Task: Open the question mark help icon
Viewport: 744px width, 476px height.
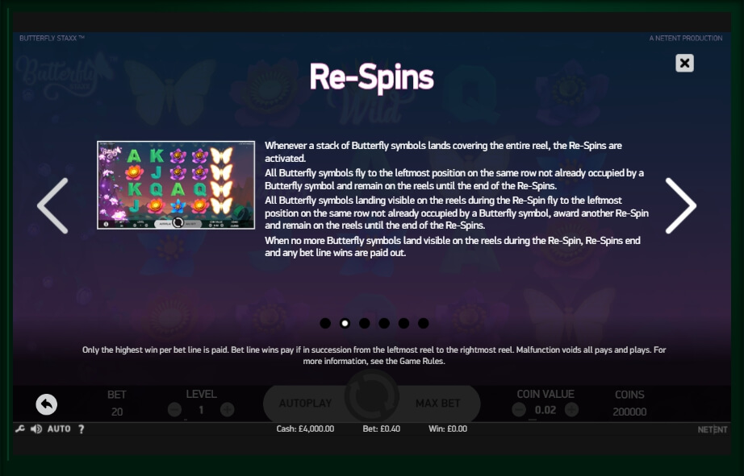Action: [82, 429]
